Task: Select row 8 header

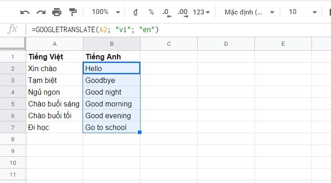Action: [13, 139]
